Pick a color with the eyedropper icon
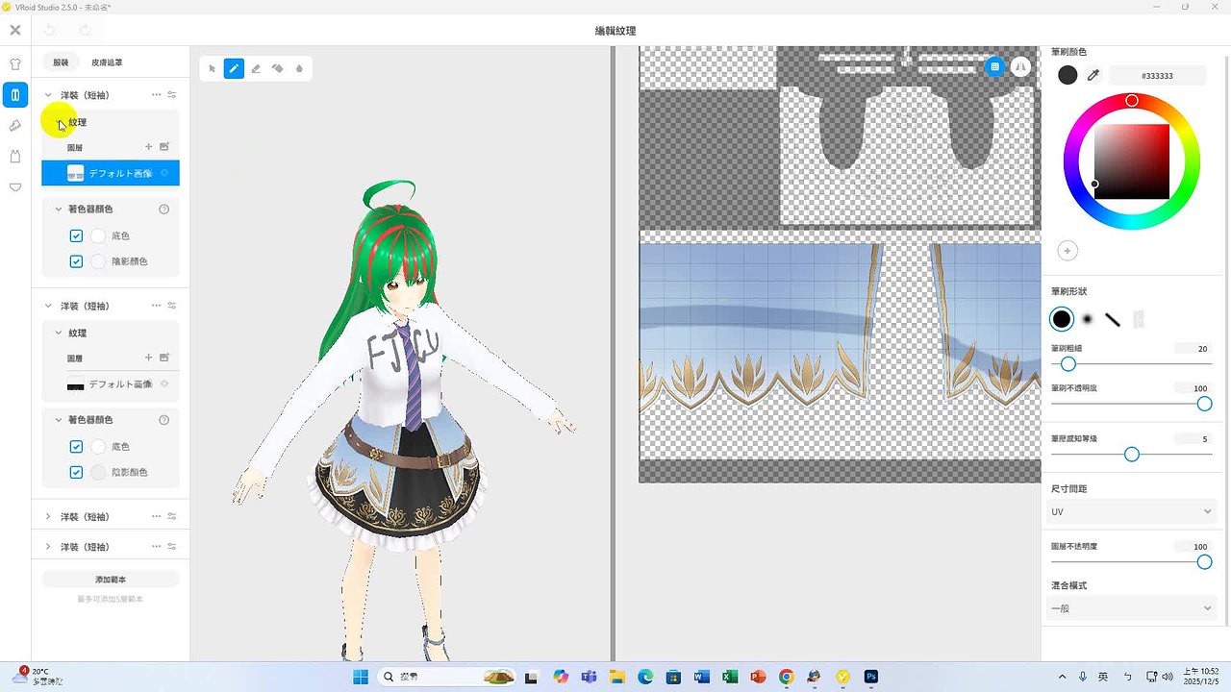1231x692 pixels. click(1094, 74)
